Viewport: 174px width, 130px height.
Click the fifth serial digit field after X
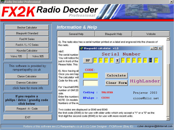(145, 60)
